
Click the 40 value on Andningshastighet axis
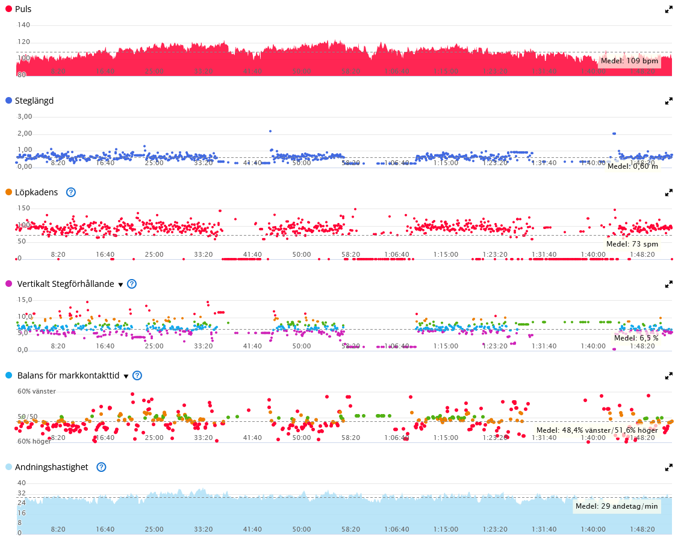(x=22, y=483)
